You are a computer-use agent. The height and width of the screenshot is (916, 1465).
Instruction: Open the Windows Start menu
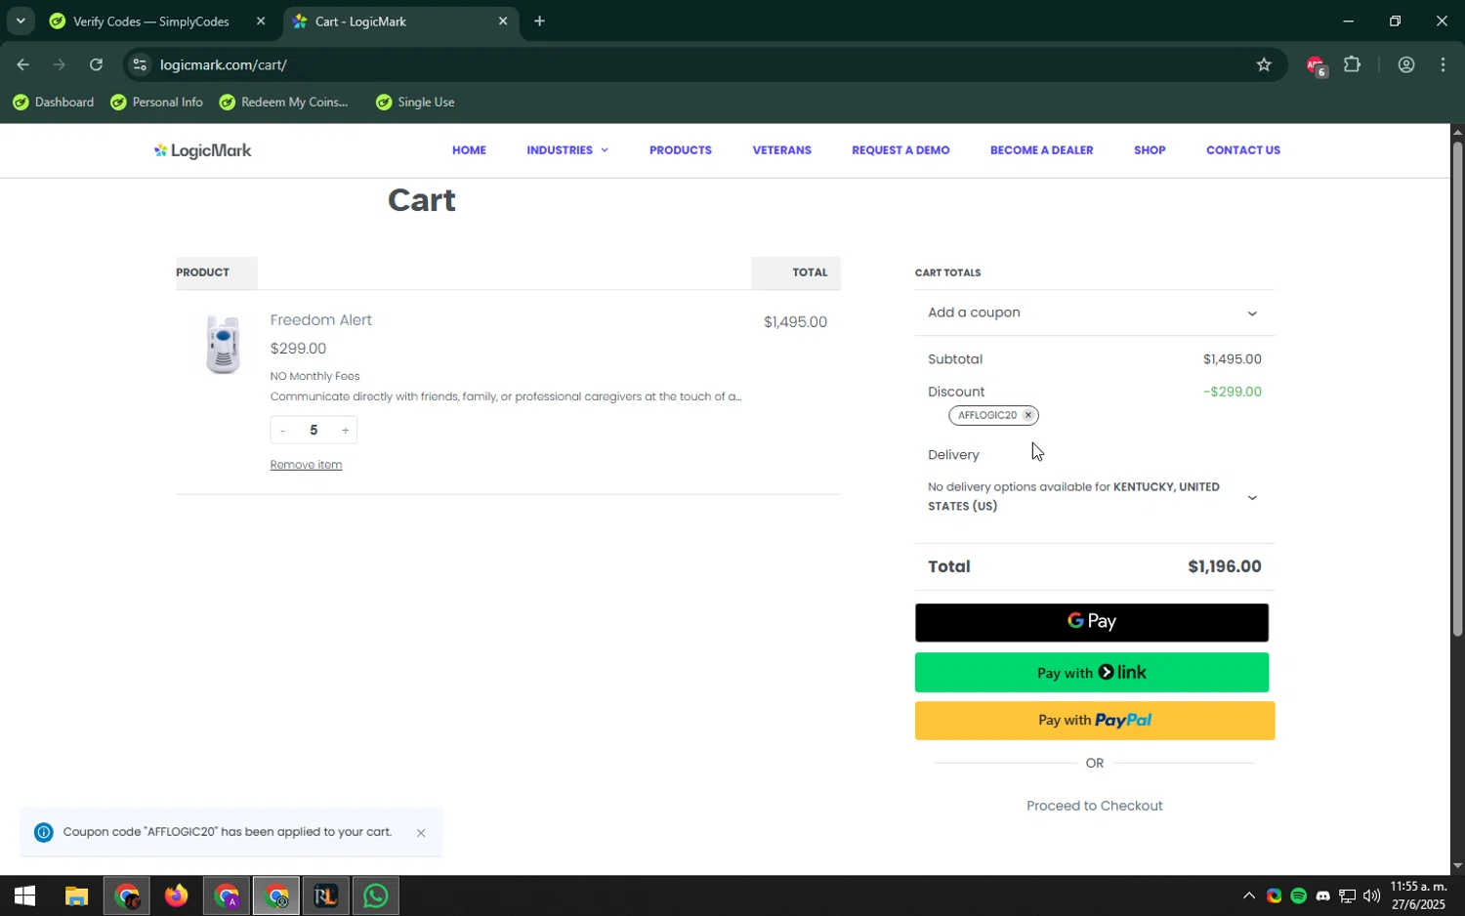pos(24,896)
